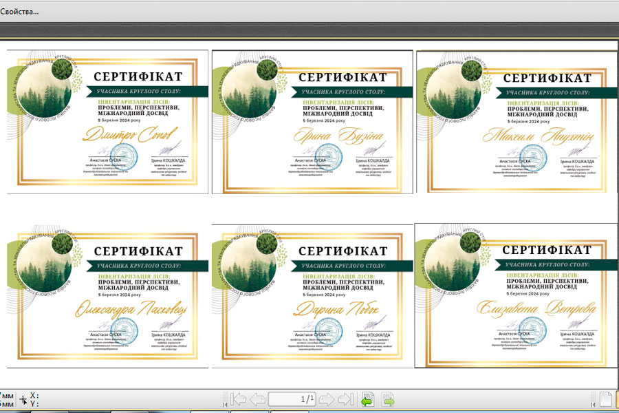619x413 pixels.
Task: Select the Ірина Бузіна certificate
Action: 312,122
